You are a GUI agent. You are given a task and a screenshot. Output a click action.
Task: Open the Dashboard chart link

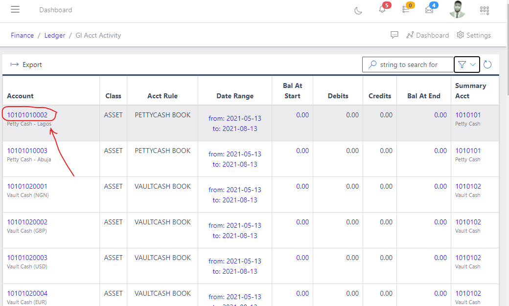[x=427, y=35]
